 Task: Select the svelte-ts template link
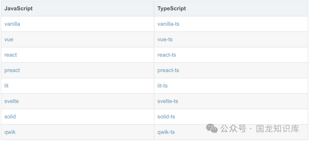pos(168,101)
